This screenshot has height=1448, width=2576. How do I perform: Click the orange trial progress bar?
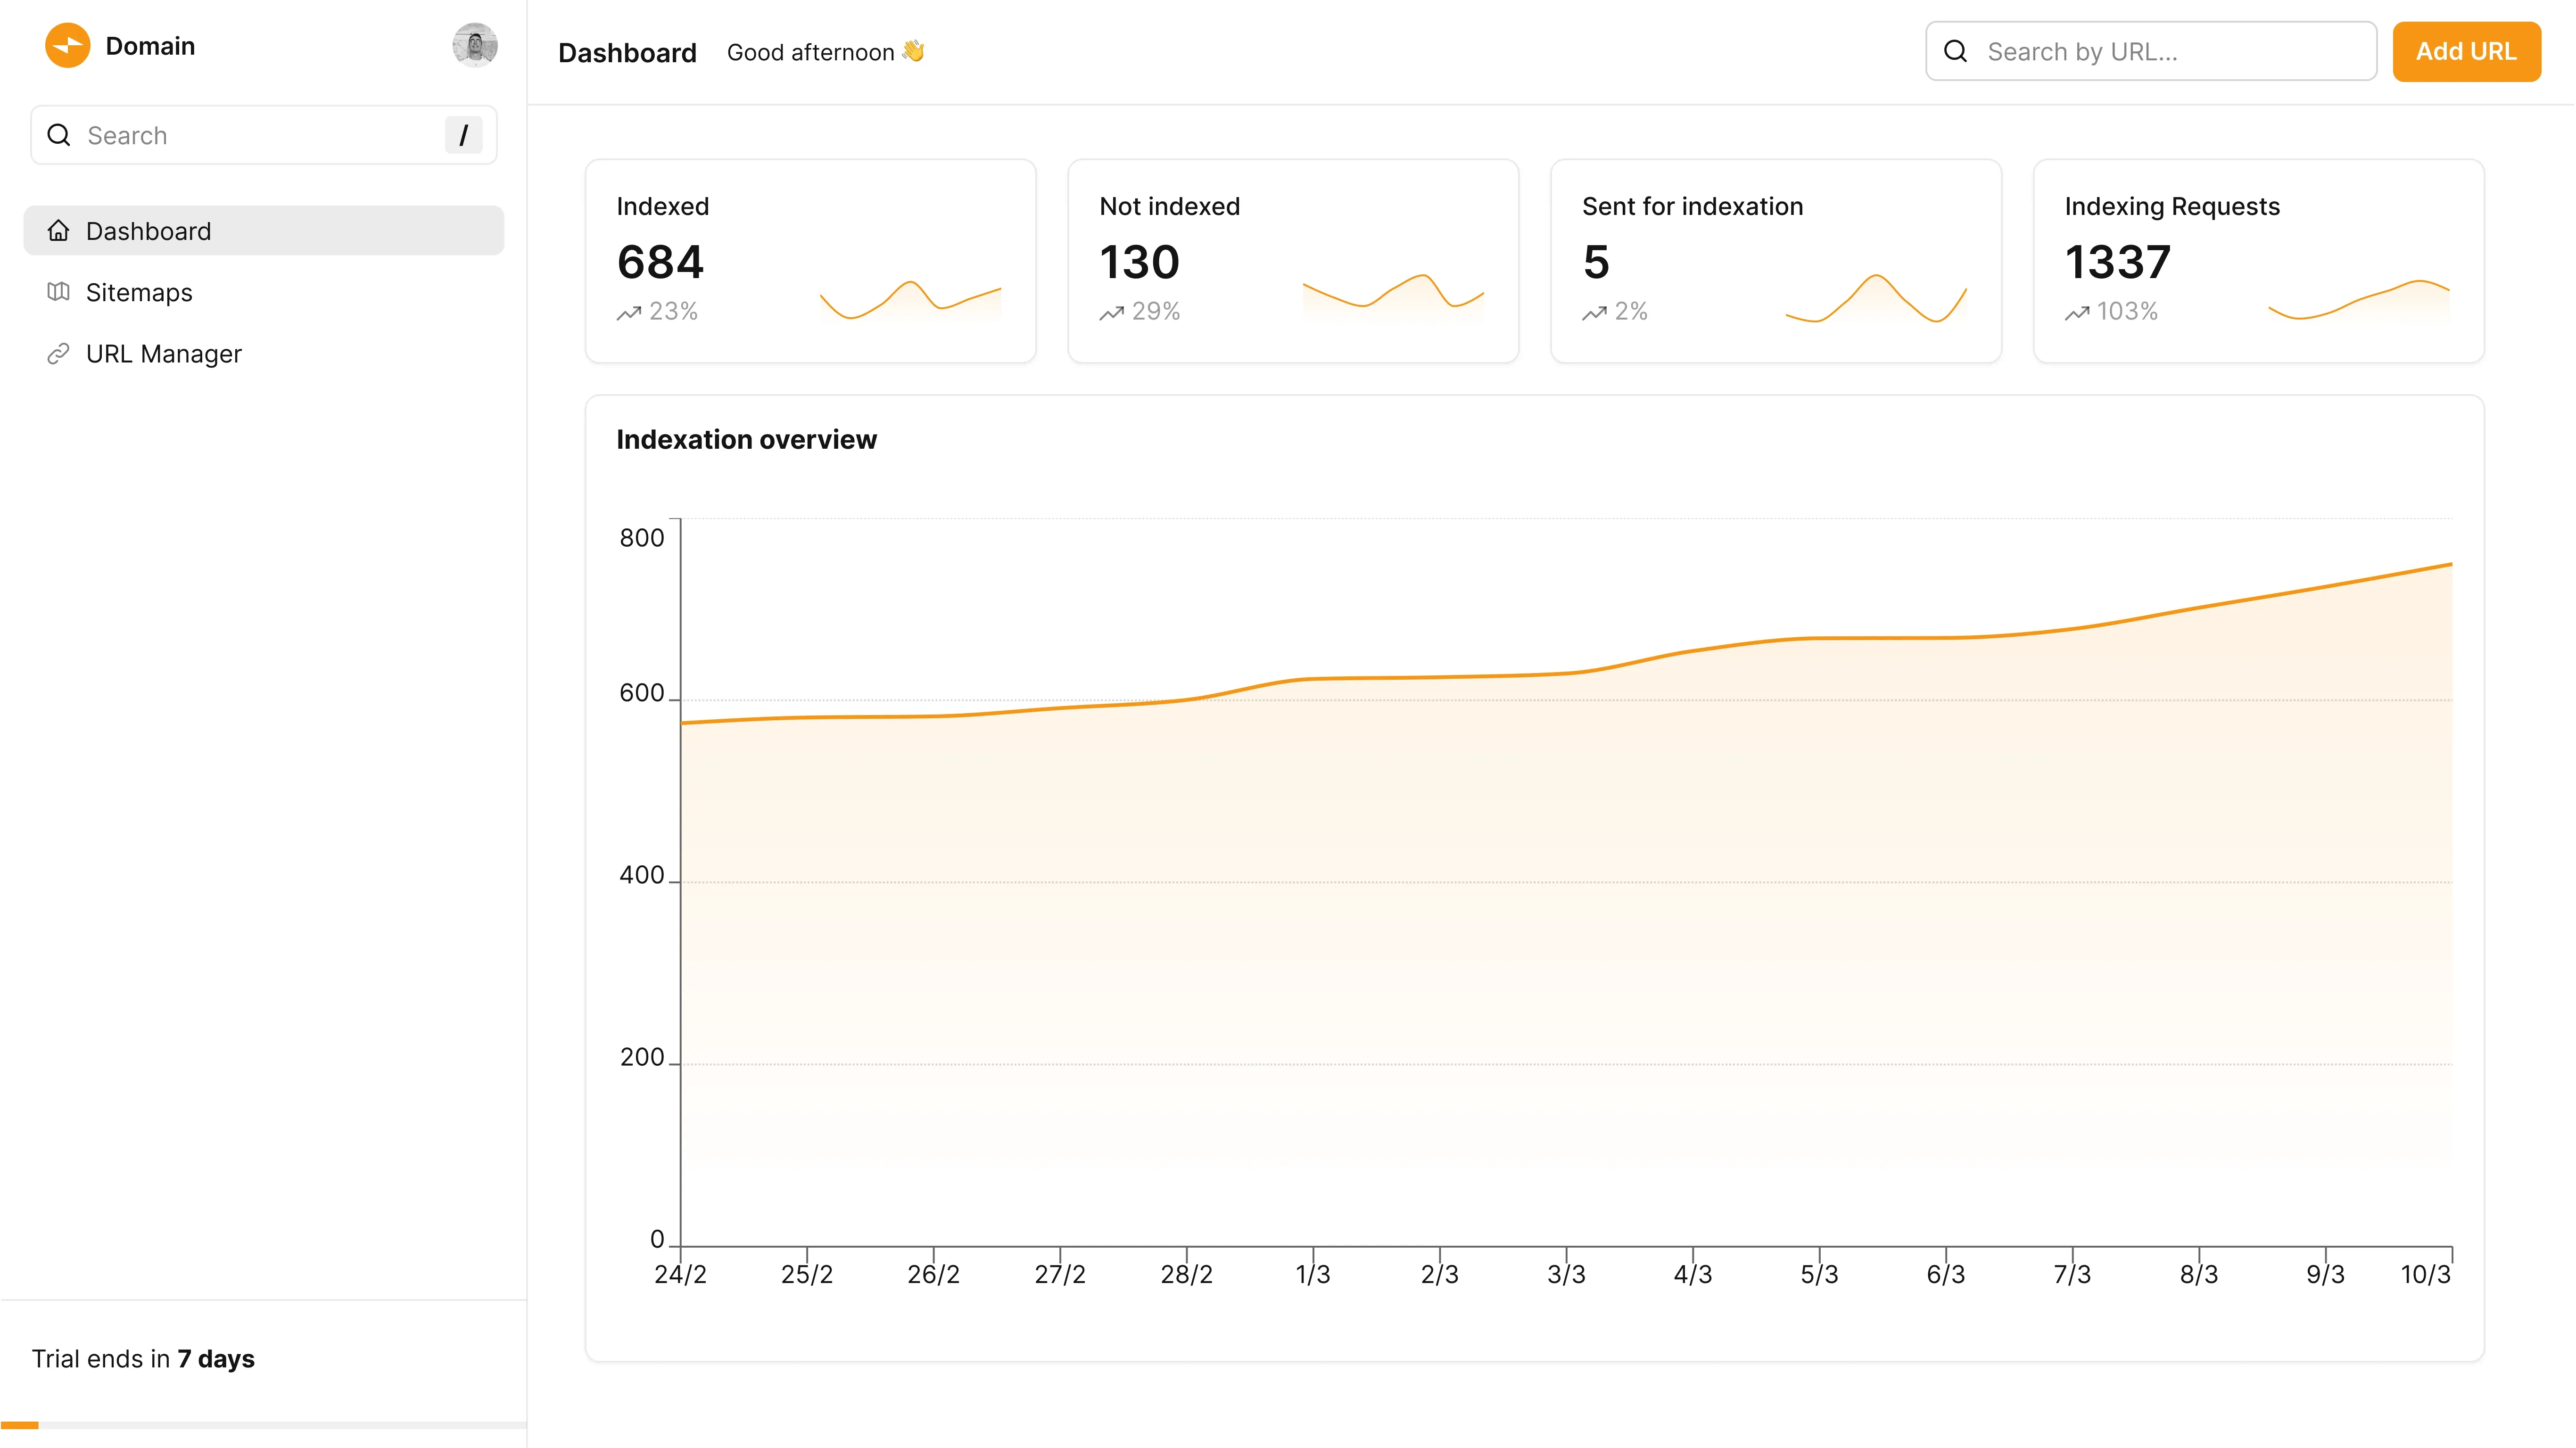click(x=19, y=1425)
